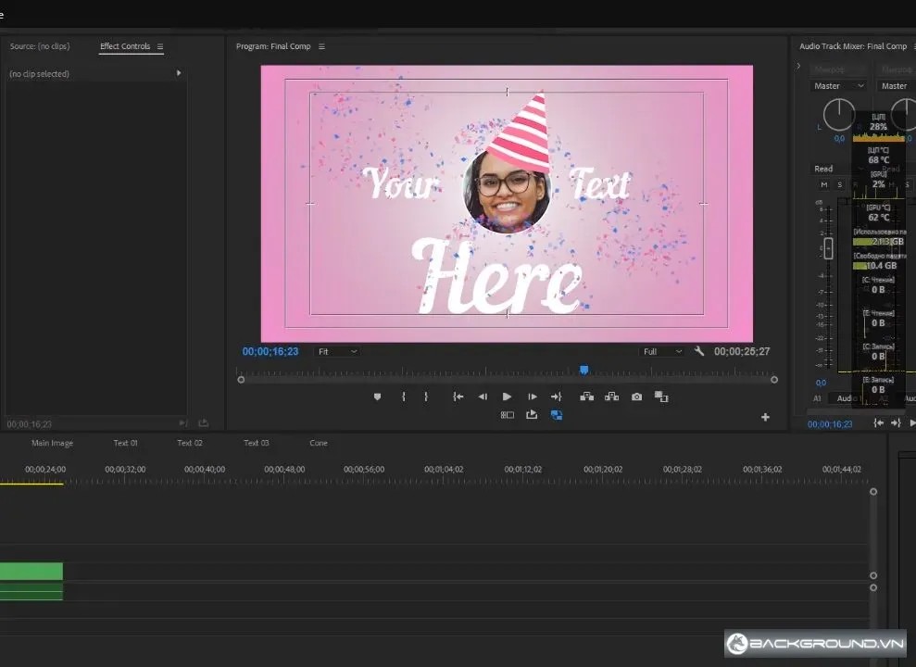The width and height of the screenshot is (916, 667).
Task: Open the Effect Controls panel menu icon
Action: tap(160, 46)
